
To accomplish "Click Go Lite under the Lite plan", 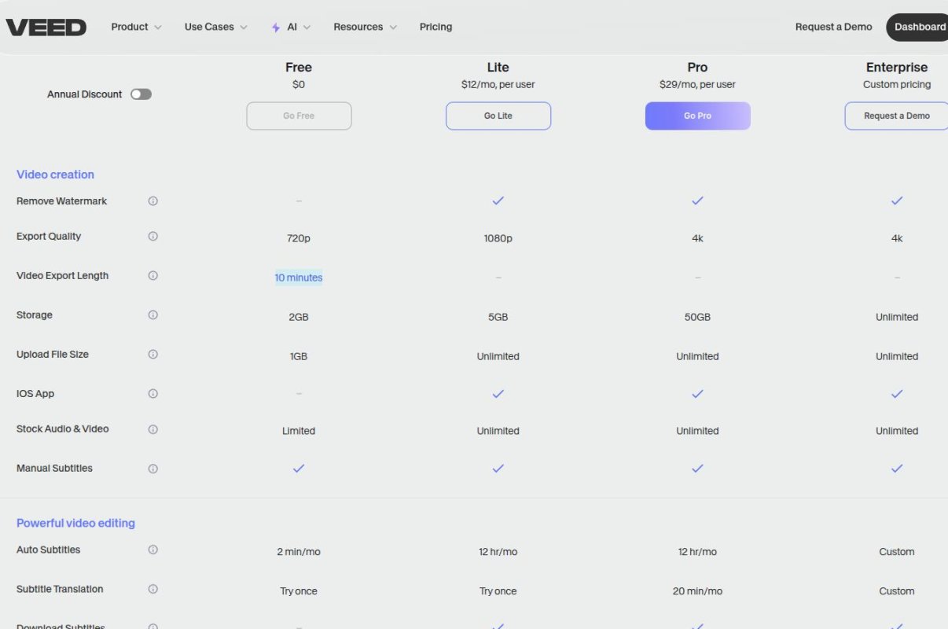I will pyautogui.click(x=498, y=116).
